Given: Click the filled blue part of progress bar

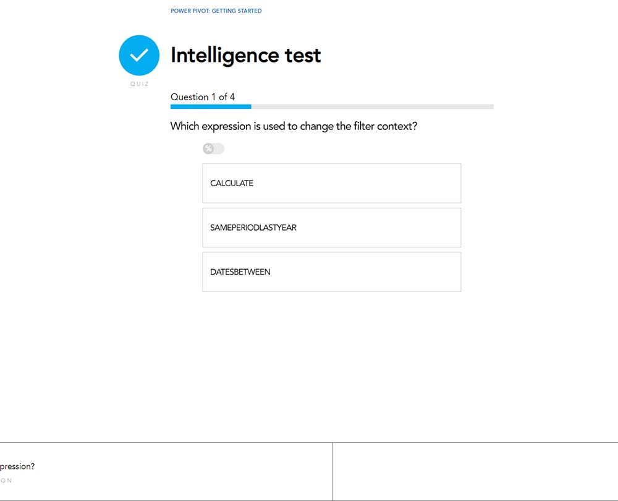Looking at the screenshot, I should tap(210, 106).
